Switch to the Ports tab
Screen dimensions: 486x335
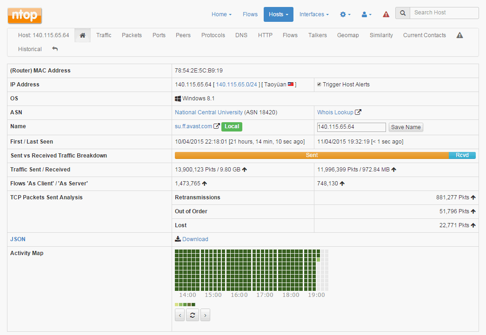point(159,35)
